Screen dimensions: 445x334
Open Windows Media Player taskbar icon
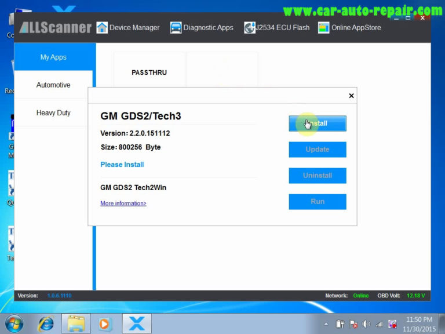[104, 324]
